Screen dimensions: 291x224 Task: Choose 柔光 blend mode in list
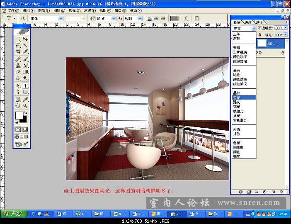244,97
